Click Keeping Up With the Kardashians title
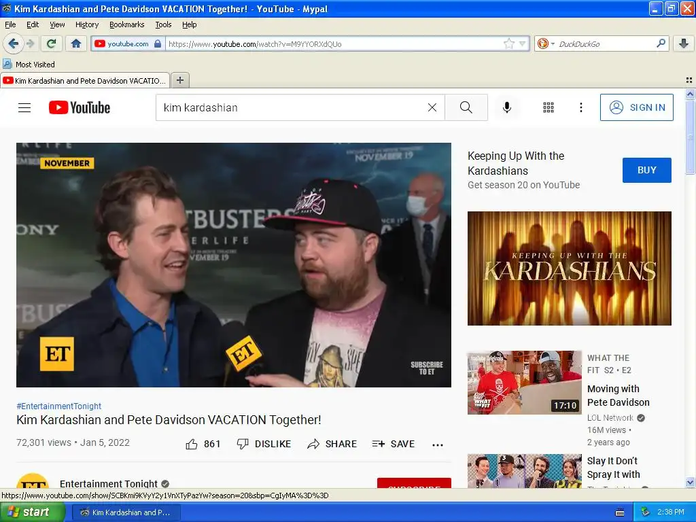The width and height of the screenshot is (696, 522). (516, 163)
